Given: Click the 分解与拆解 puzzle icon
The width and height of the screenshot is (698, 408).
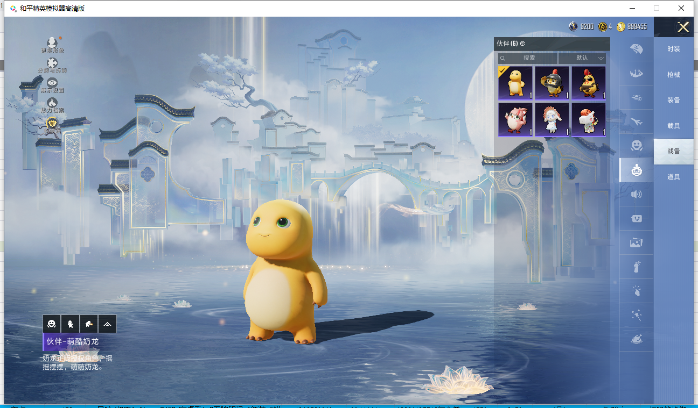Looking at the screenshot, I should pos(52,63).
